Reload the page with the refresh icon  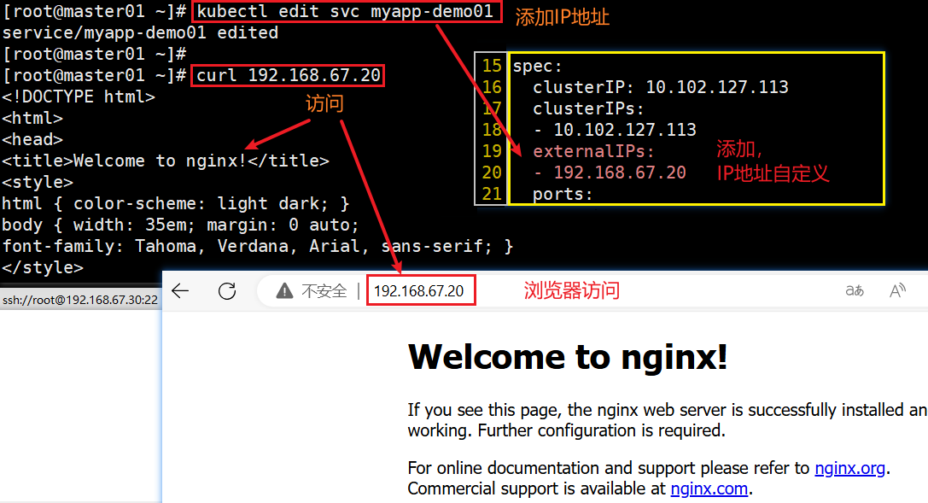tap(227, 290)
